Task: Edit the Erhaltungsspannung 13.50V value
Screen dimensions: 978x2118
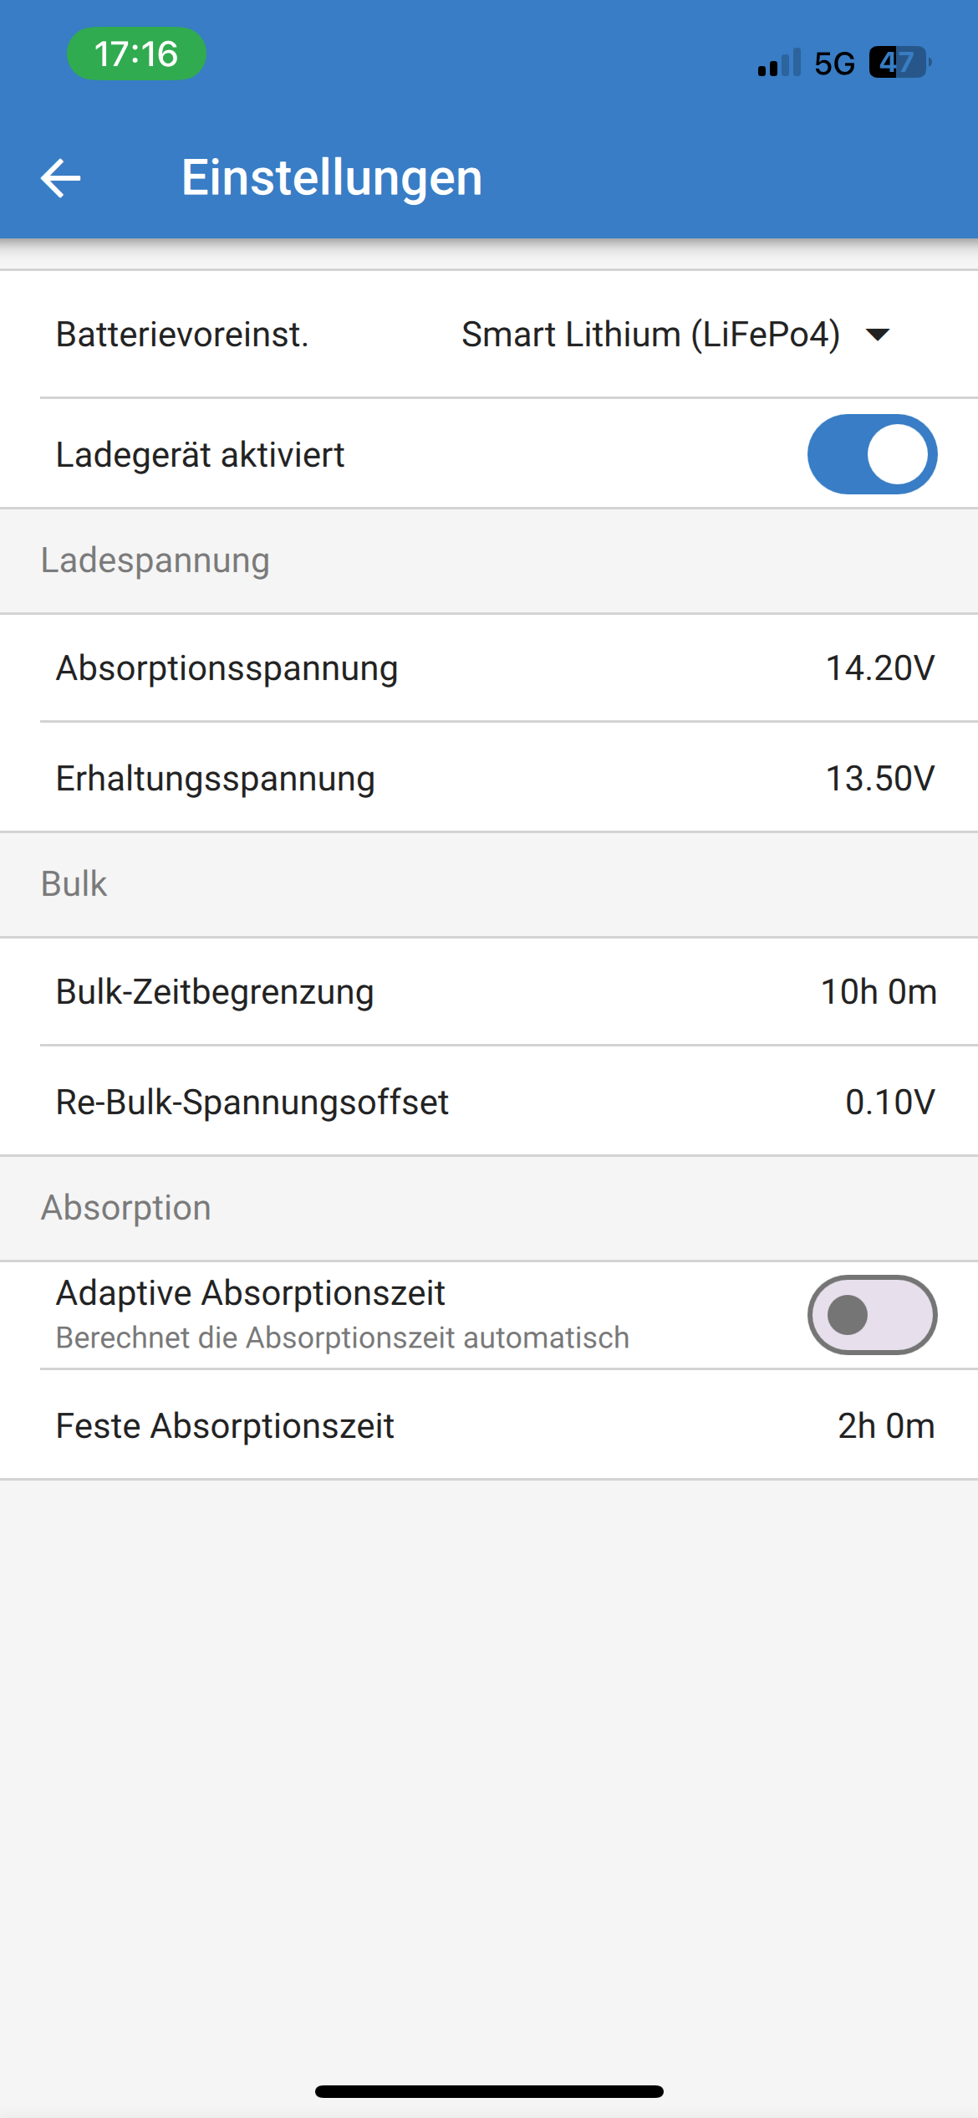Action: [x=879, y=779]
